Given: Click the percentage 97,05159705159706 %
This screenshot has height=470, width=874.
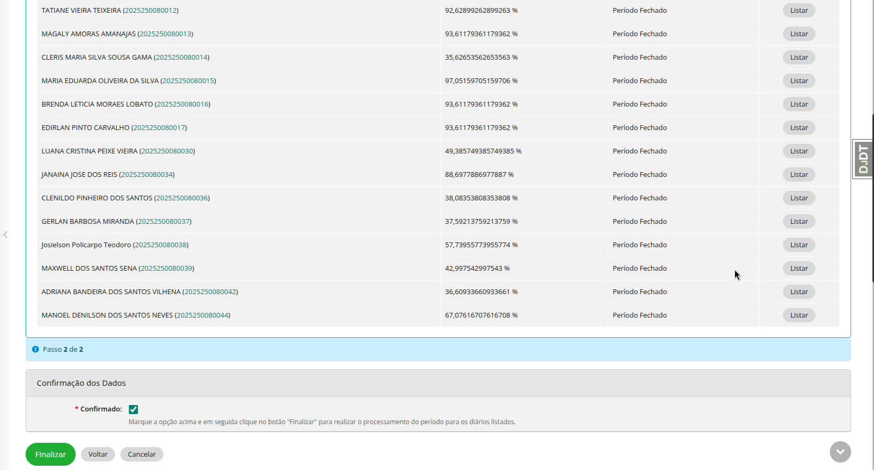Looking at the screenshot, I should (x=481, y=80).
